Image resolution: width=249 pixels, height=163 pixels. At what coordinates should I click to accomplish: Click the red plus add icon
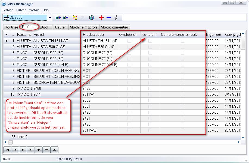click(101, 18)
